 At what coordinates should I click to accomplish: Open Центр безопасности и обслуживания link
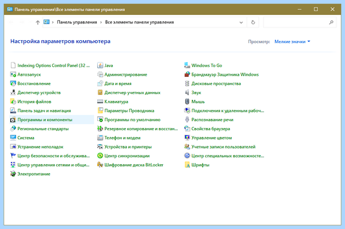pyautogui.click(x=53, y=156)
